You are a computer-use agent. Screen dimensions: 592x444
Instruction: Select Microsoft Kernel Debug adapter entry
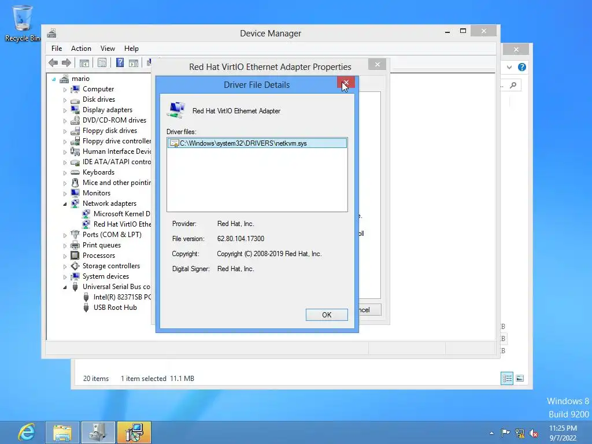point(121,214)
